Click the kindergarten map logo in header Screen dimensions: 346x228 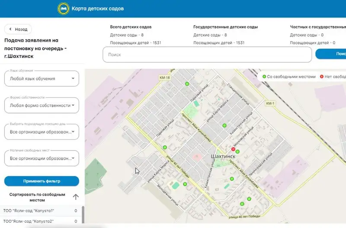(63, 8)
